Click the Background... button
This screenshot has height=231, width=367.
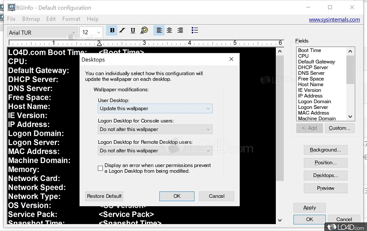(325, 150)
